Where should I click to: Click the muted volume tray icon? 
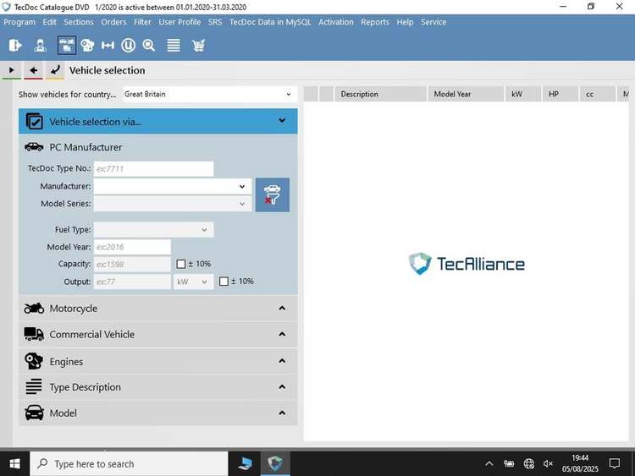pos(548,463)
